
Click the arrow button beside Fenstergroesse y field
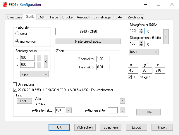[39, 65]
